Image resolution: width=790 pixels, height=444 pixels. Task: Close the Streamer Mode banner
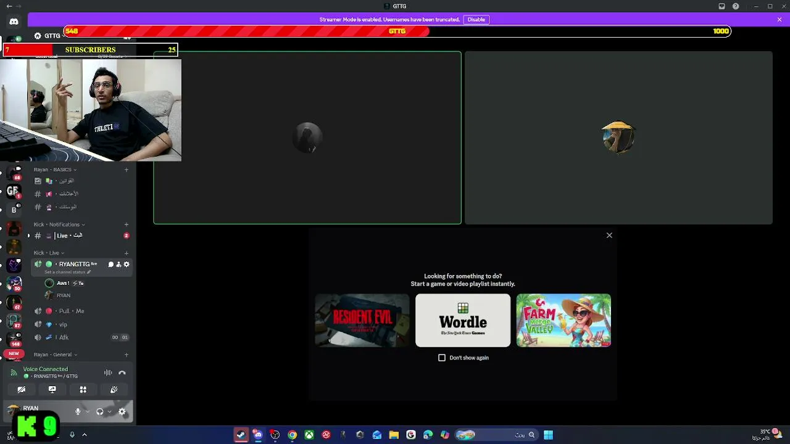coord(780,20)
